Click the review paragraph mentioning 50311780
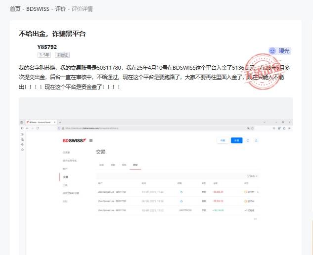Viewport: 313px width, 255px height. coord(154,77)
